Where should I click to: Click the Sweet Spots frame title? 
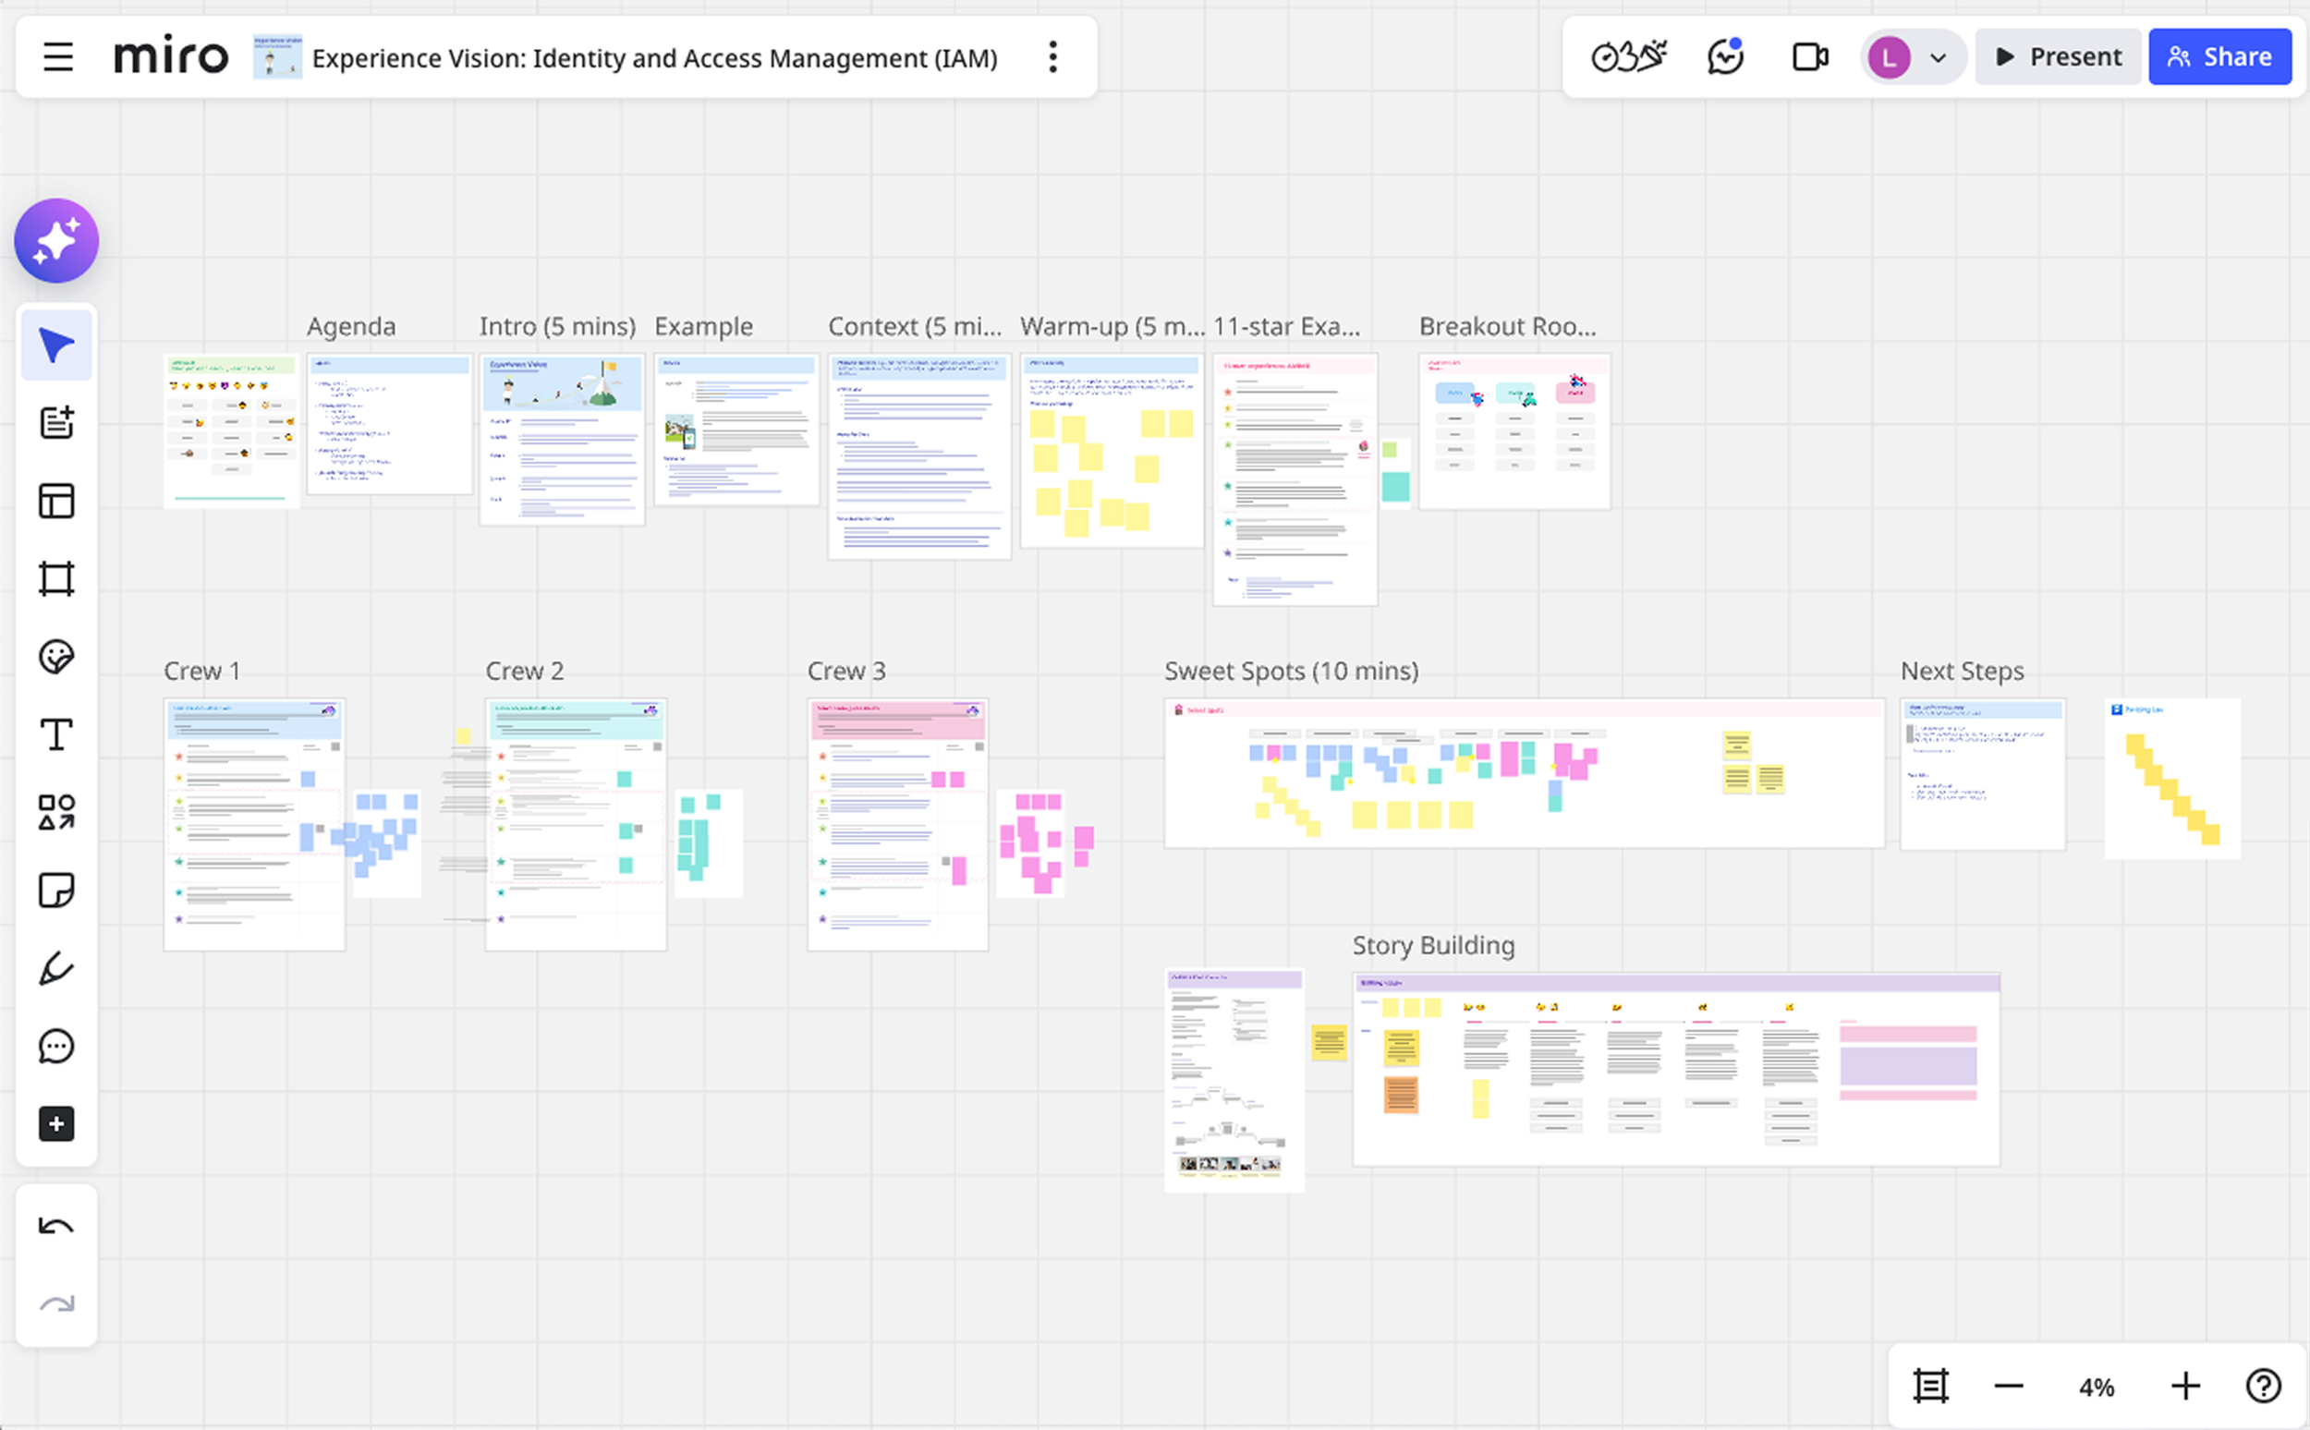pos(1290,671)
